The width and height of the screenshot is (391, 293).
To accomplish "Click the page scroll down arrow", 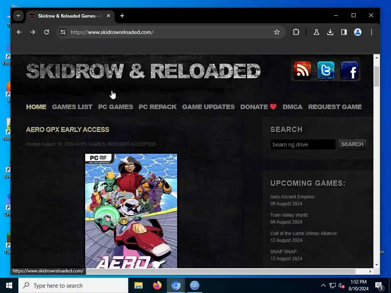I will point(376,265).
